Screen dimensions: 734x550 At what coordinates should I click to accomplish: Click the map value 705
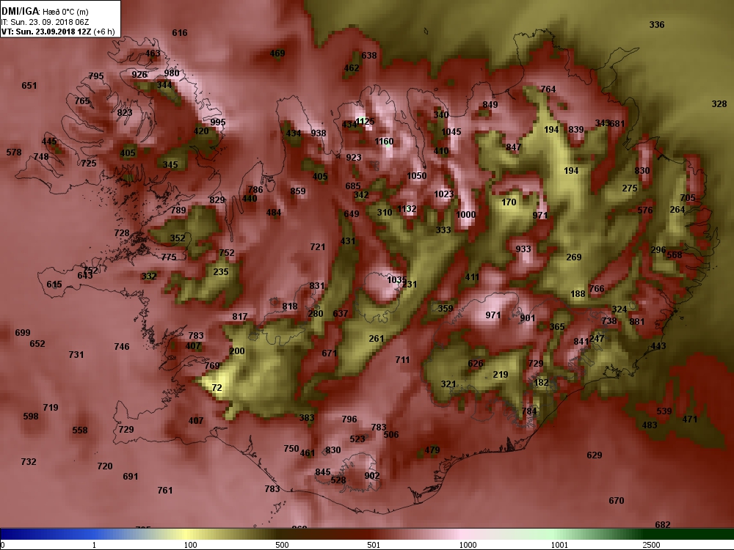tap(687, 198)
